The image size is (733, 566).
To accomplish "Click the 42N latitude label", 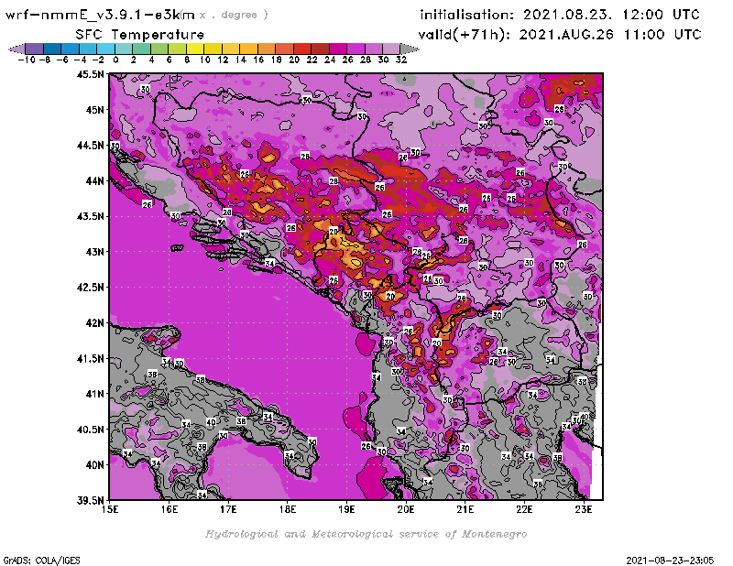I will tap(94, 322).
